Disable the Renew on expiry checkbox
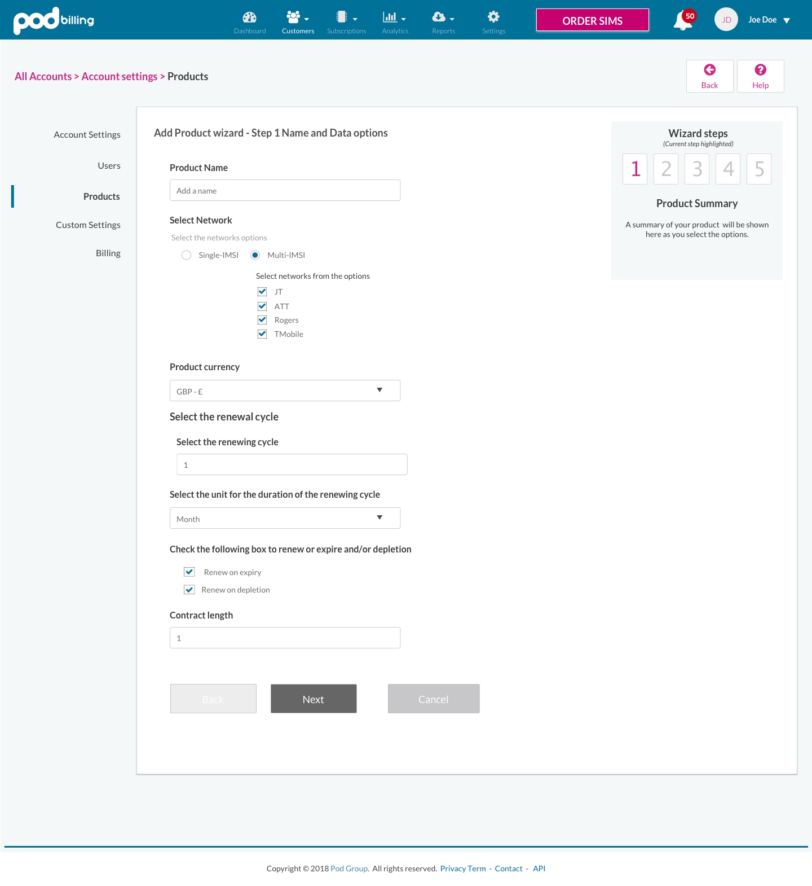 pyautogui.click(x=189, y=572)
